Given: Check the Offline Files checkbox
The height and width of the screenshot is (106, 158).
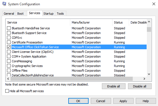Looking at the screenshot, I should point(9,71).
